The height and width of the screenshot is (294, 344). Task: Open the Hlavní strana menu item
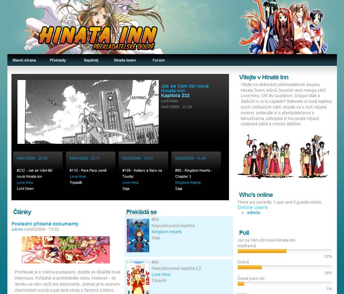coord(24,60)
